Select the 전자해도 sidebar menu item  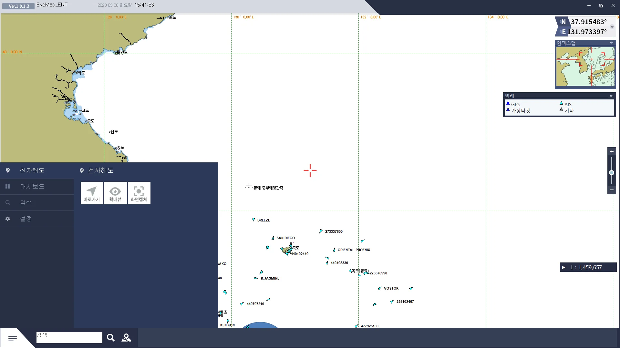(x=37, y=170)
